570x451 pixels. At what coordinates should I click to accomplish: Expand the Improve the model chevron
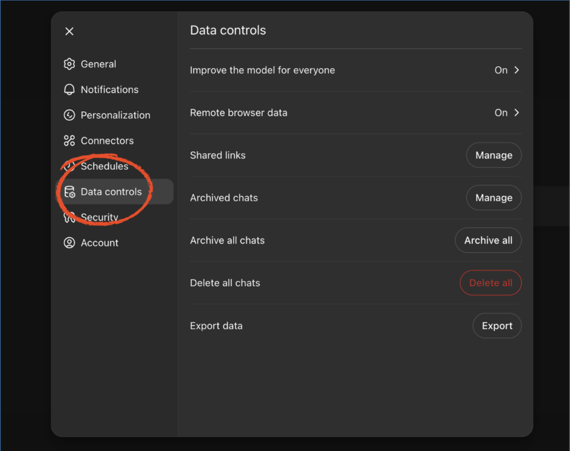pos(517,70)
